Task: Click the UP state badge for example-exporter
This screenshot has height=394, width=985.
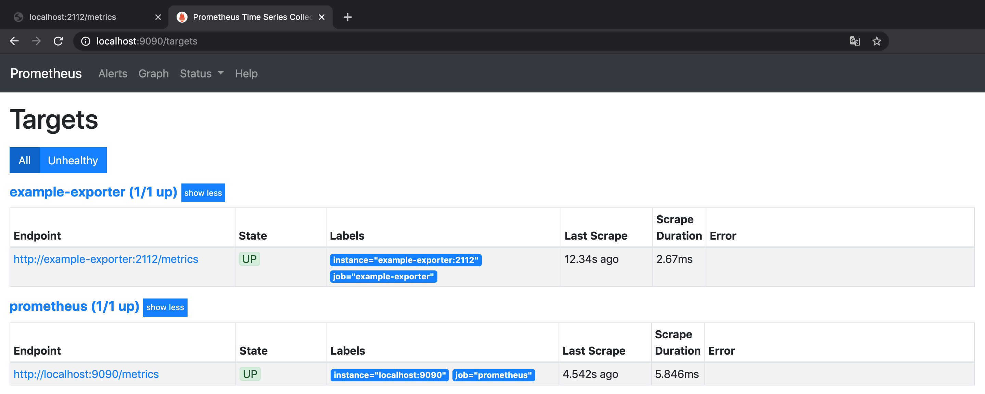Action: click(x=249, y=259)
